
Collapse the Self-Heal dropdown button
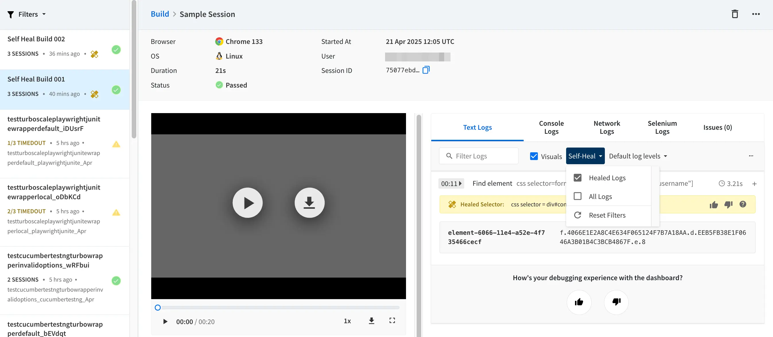(x=585, y=156)
